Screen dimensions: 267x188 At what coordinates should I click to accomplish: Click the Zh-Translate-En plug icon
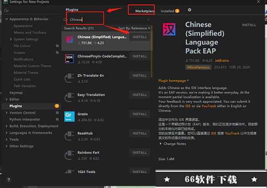coord(70,78)
